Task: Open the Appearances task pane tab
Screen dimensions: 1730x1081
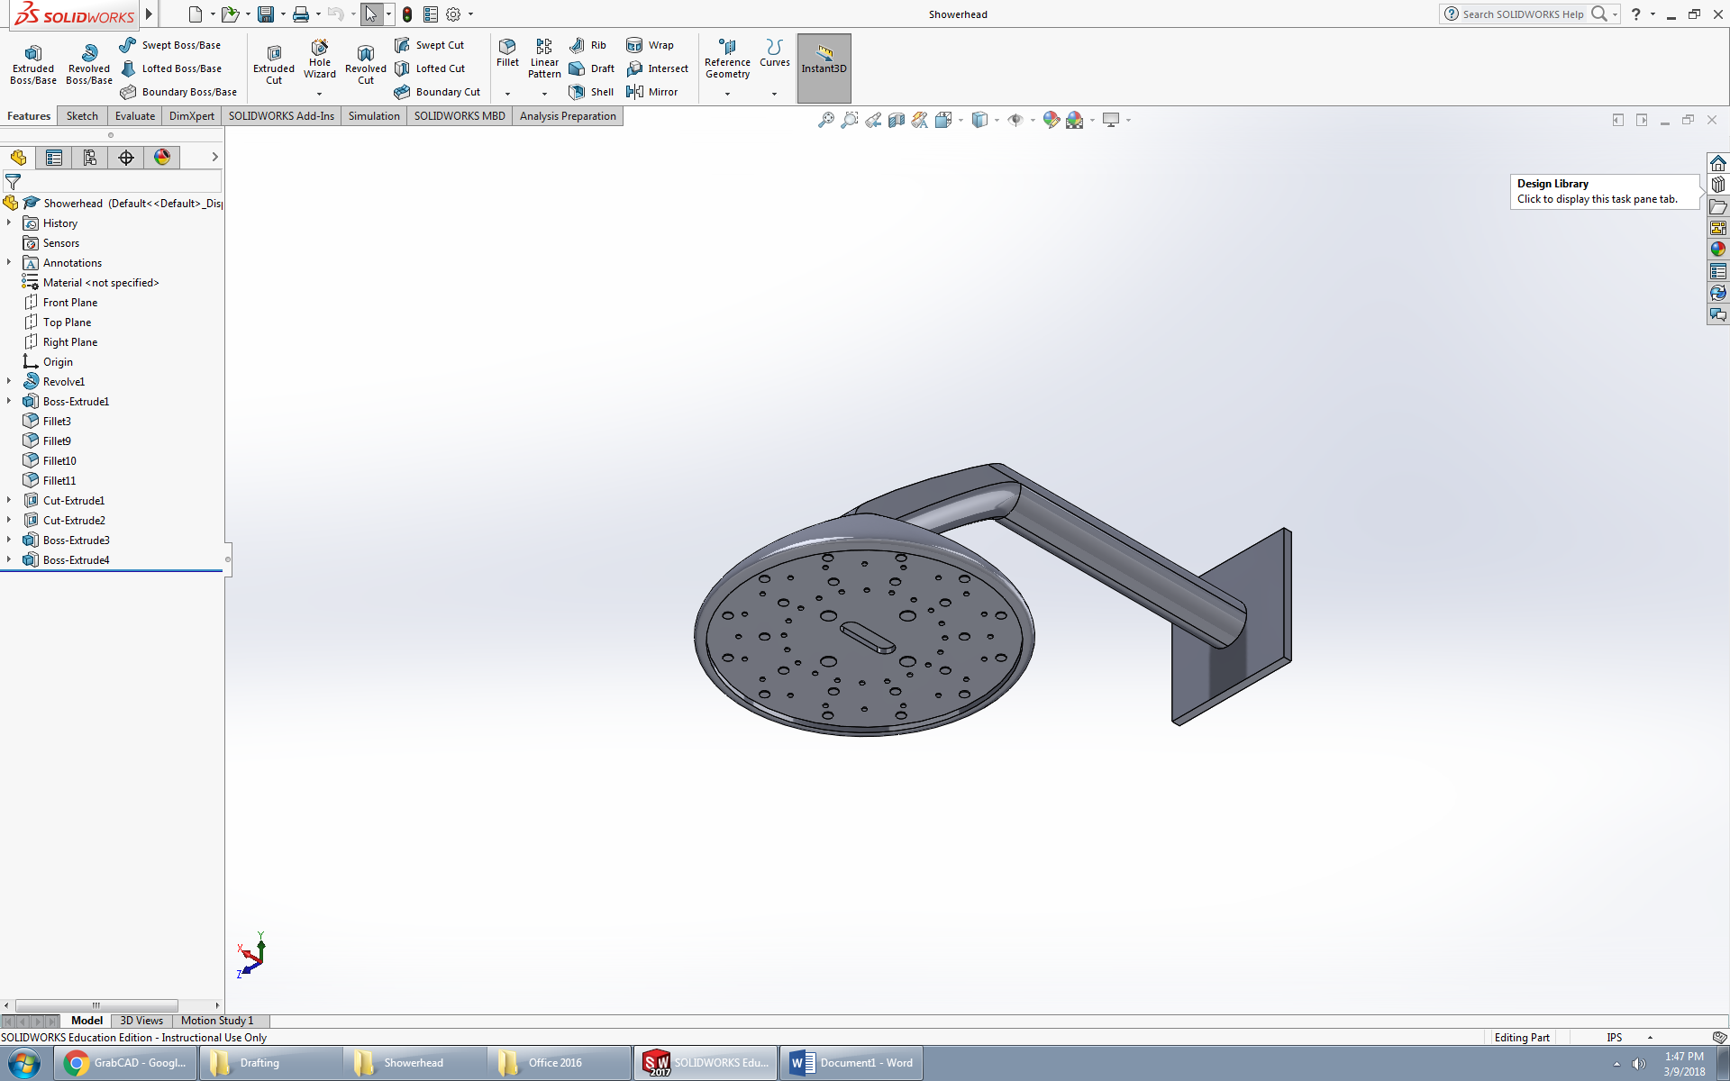Action: [1718, 250]
